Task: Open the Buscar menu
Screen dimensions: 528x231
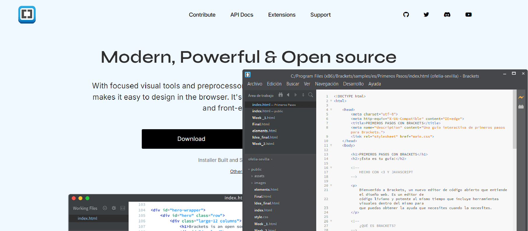Action: click(293, 84)
